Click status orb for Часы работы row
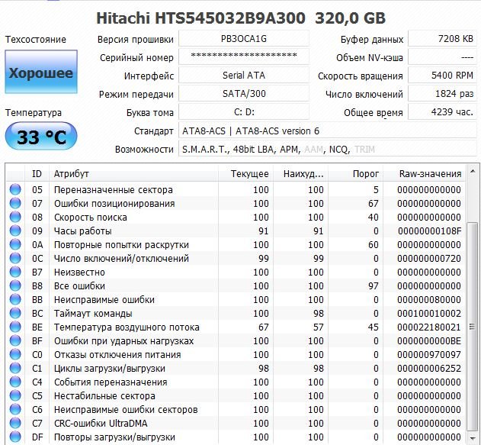 pyautogui.click(x=15, y=231)
